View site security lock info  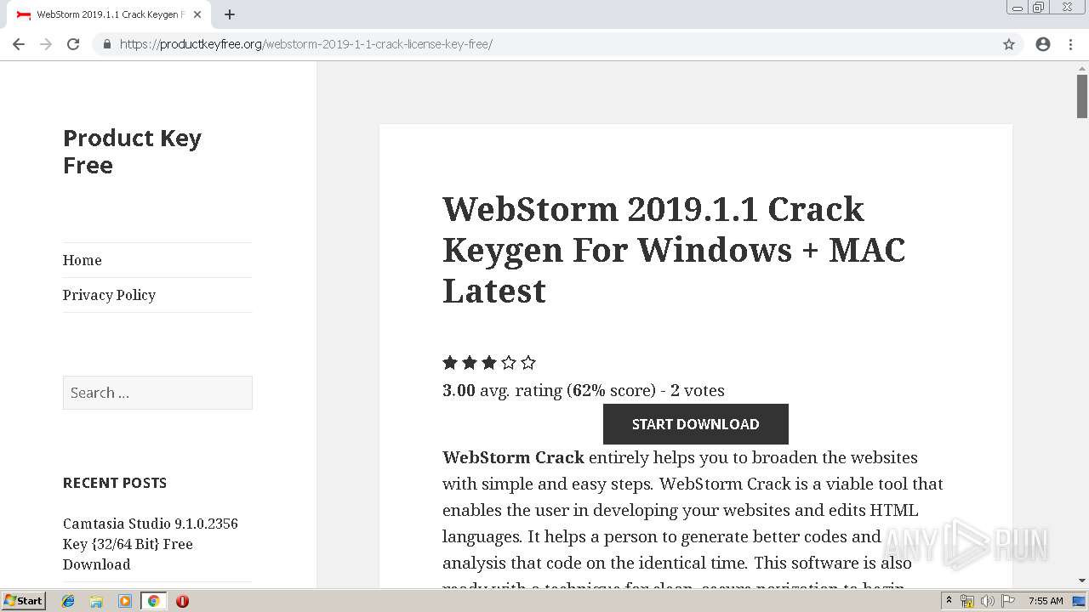click(x=106, y=44)
